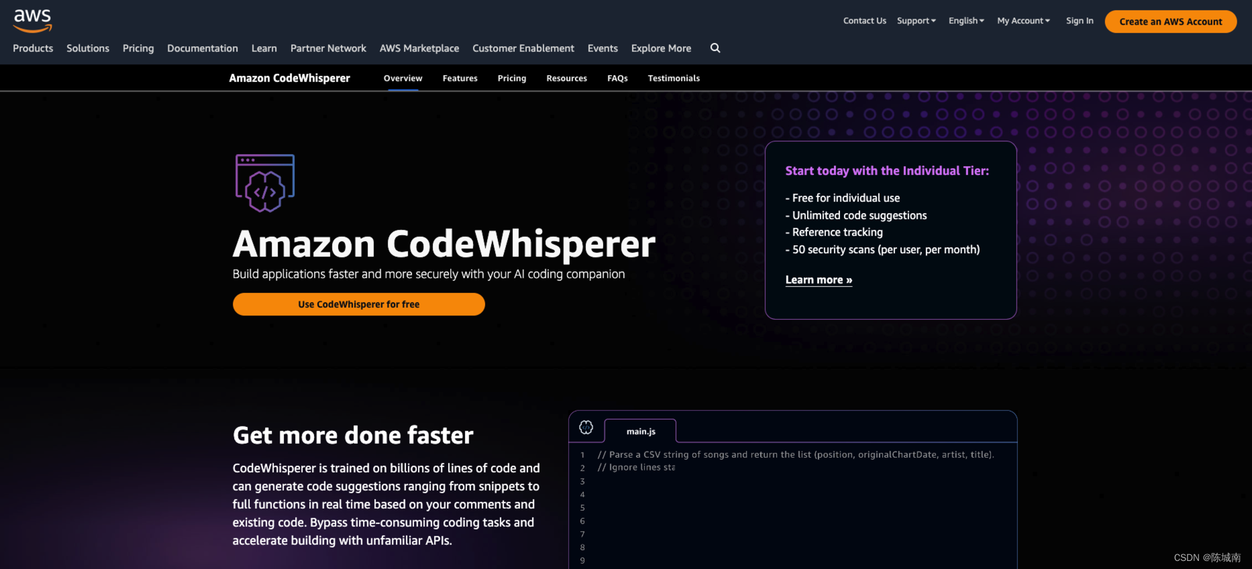1252x569 pixels.
Task: Open the Products menu
Action: tap(33, 48)
